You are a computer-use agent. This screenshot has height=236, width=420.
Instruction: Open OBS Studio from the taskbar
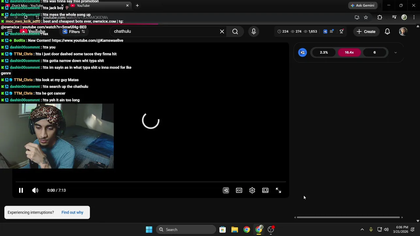point(271,229)
